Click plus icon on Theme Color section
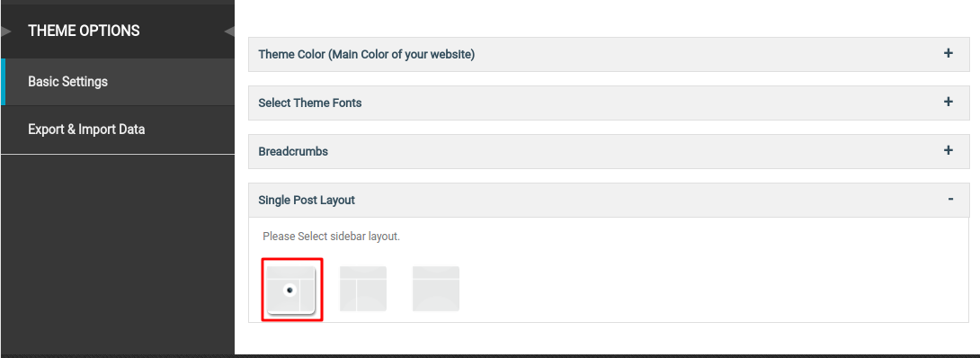The image size is (980, 358). [x=949, y=54]
